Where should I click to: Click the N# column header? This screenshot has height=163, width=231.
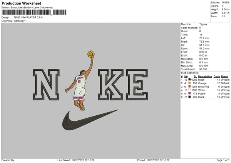click(x=186, y=77)
